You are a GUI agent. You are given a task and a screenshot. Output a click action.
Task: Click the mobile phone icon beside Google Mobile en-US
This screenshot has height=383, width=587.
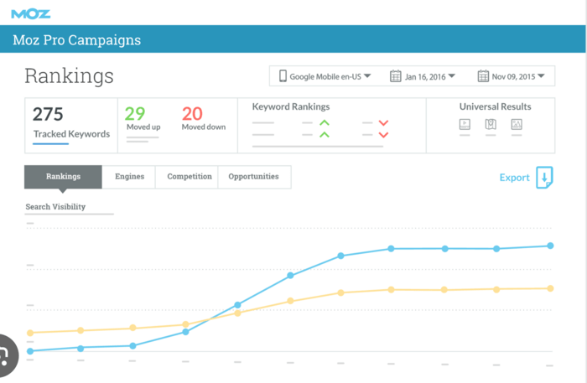(283, 76)
